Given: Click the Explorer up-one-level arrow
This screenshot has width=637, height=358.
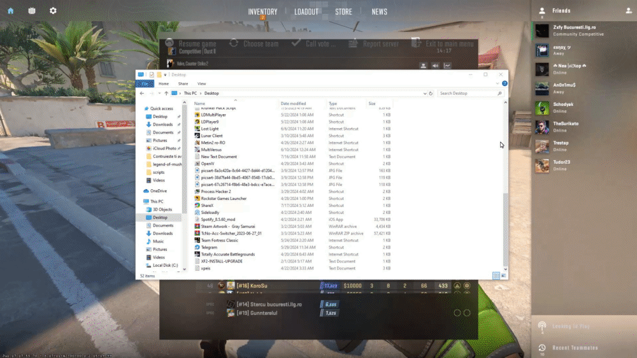Looking at the screenshot, I should click(166, 94).
